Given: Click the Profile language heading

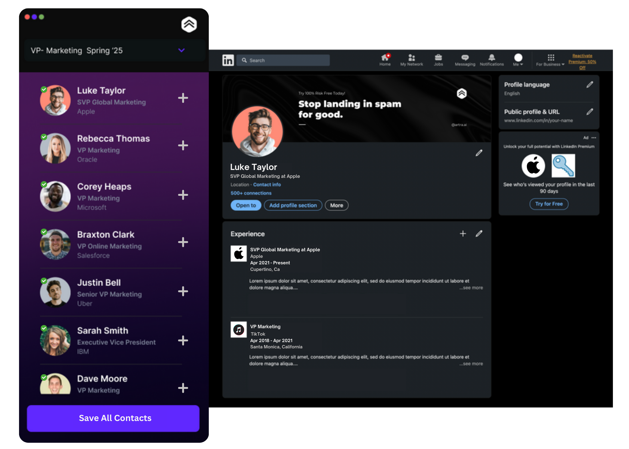Looking at the screenshot, I should tap(527, 85).
